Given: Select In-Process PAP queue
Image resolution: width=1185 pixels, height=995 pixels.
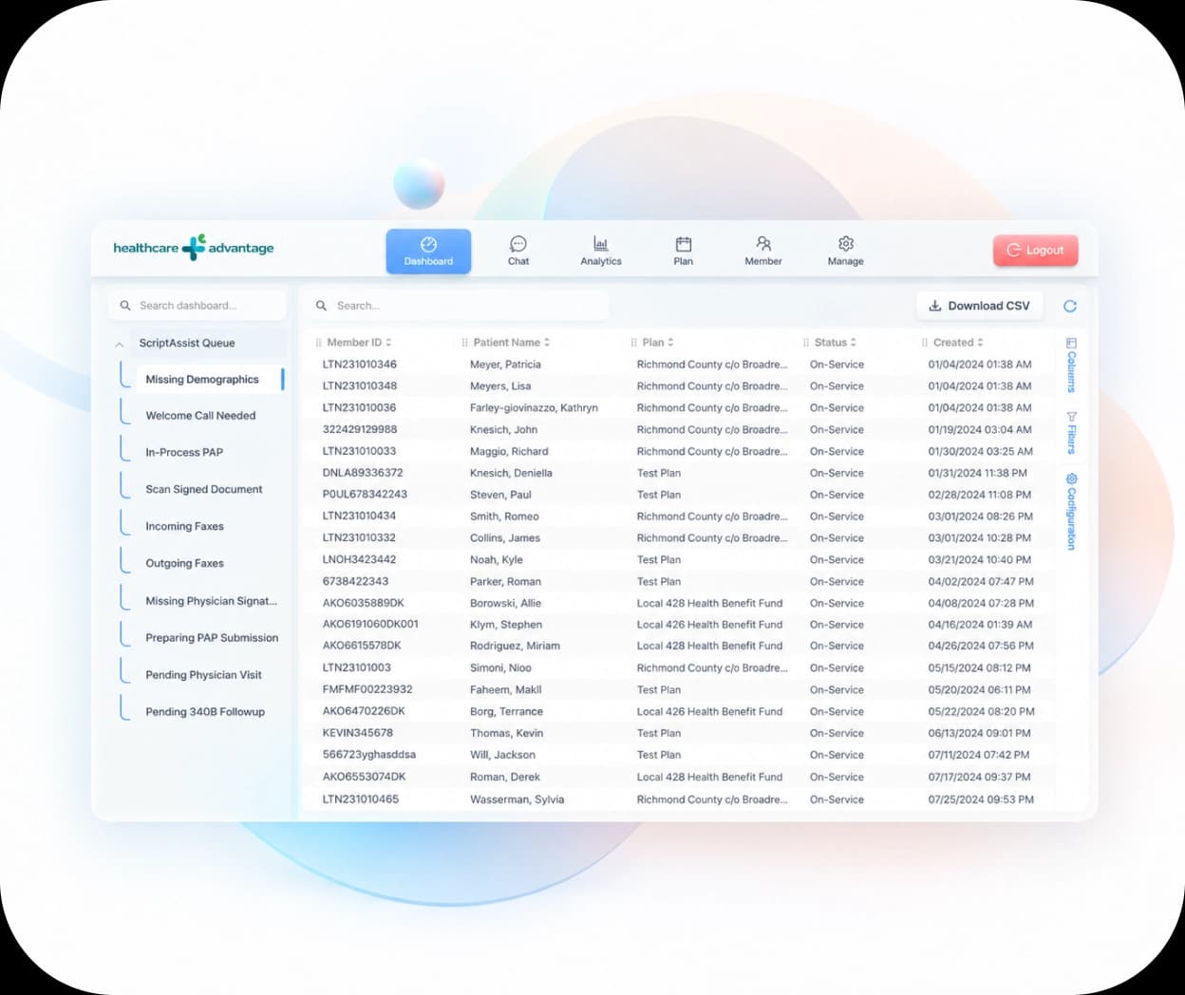Looking at the screenshot, I should (184, 453).
